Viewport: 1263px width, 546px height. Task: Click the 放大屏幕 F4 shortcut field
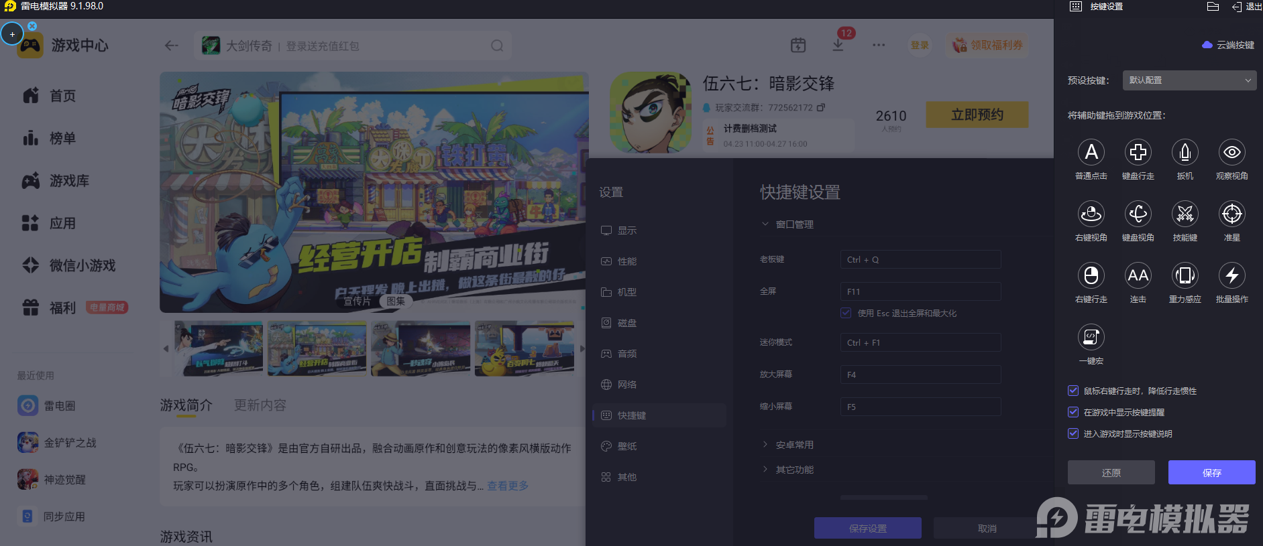coord(920,374)
